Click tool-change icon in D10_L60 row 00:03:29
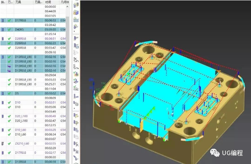This screenshot has width=251, height=164. (x=2, y=130)
